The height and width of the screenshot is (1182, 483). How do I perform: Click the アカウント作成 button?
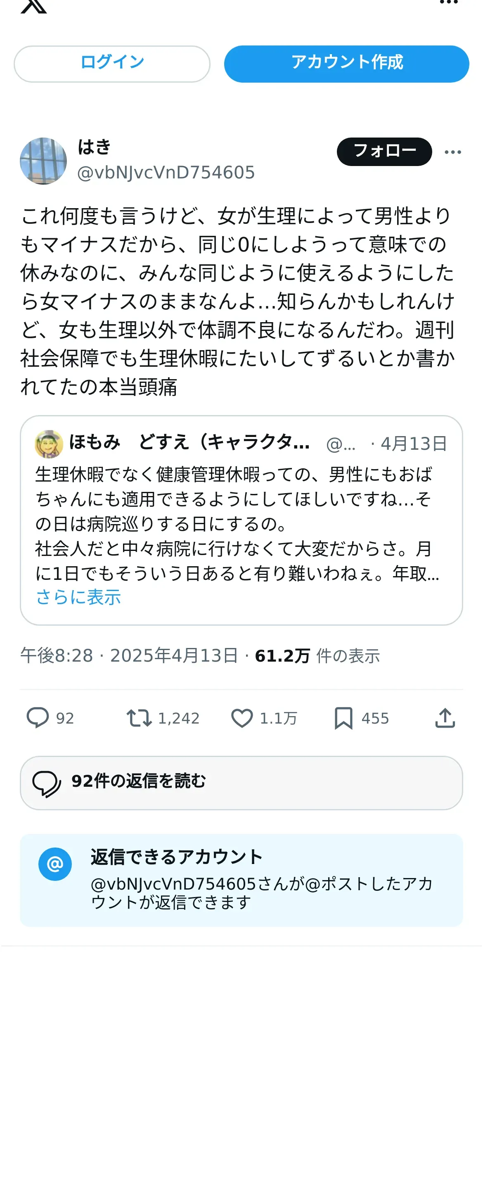point(346,64)
